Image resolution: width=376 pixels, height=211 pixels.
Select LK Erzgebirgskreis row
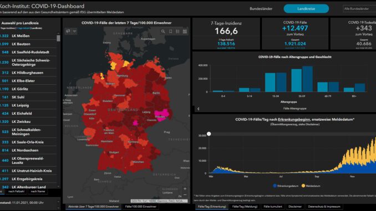[28, 179]
